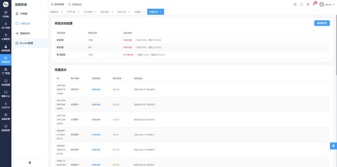Toggle fullscreen mode icon
Screen dimensions: 337x167
[302, 4]
